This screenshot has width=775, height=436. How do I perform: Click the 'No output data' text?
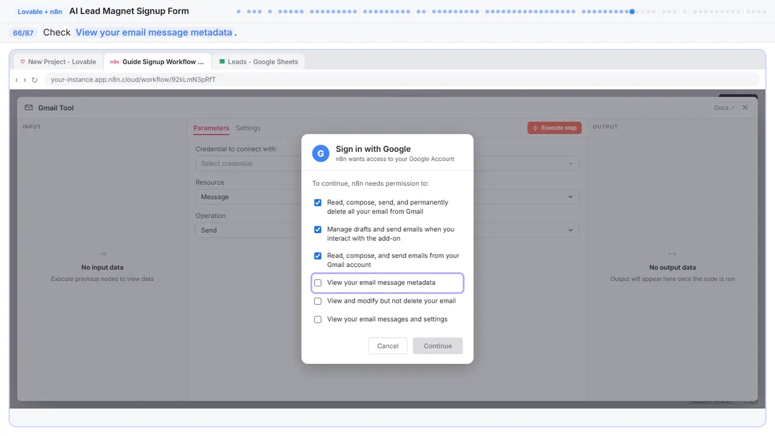click(672, 267)
